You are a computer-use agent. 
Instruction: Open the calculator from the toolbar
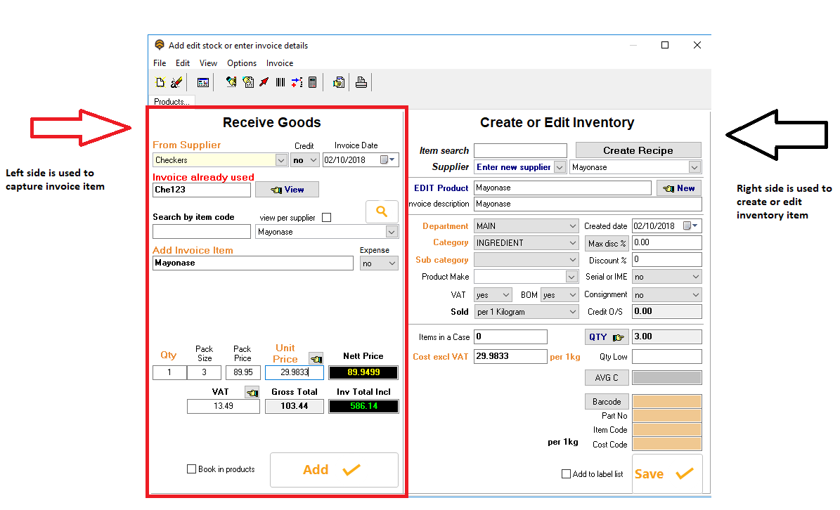point(312,82)
